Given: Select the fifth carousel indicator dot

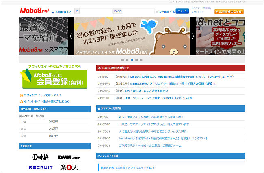Looking at the screenshot, I should pos(141,60).
